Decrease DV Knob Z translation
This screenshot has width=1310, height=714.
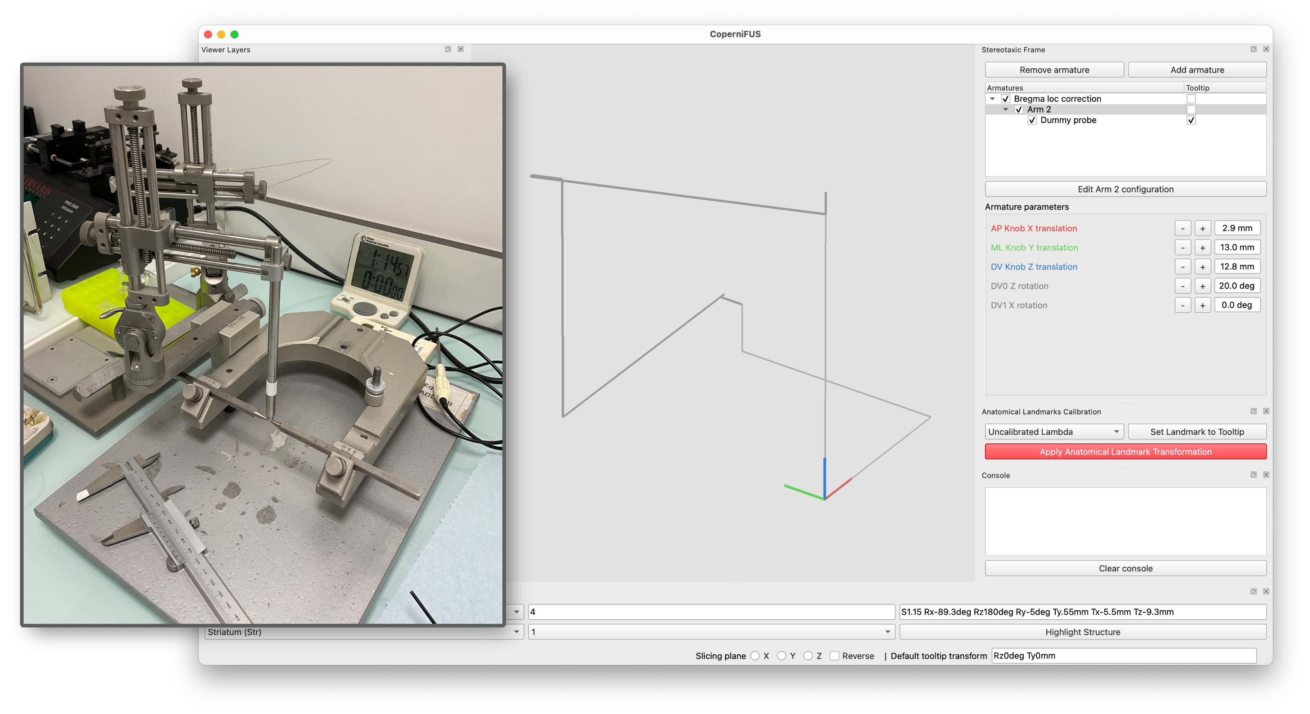(1183, 267)
